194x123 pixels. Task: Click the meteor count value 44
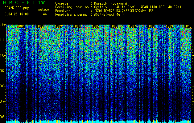click(45, 14)
